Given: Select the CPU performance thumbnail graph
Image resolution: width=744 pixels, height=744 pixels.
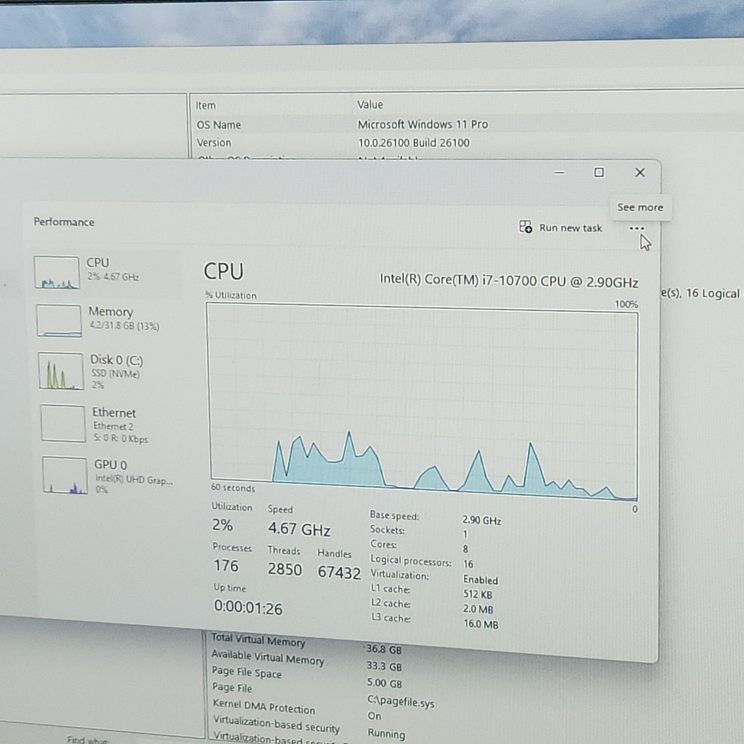Looking at the screenshot, I should (x=57, y=272).
